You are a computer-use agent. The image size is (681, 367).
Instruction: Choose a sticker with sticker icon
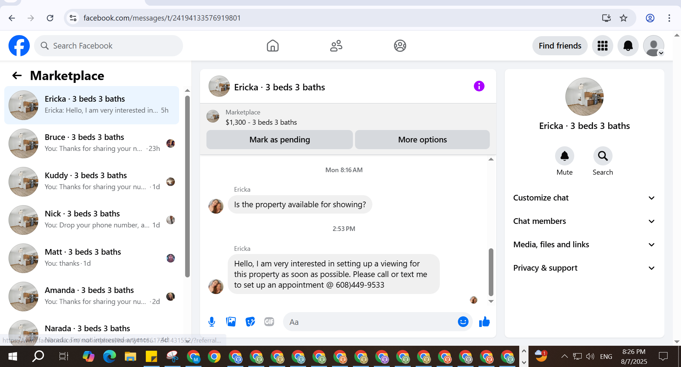(x=250, y=322)
